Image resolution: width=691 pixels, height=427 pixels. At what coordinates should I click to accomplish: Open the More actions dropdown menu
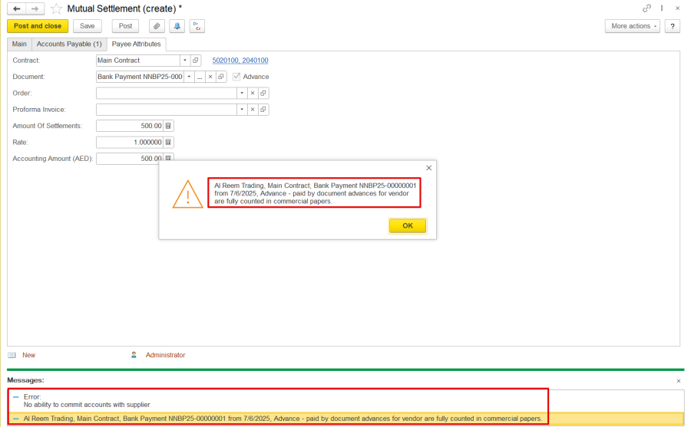633,26
